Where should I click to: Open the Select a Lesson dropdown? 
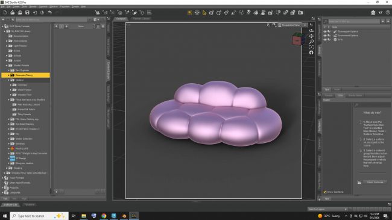(x=327, y=209)
